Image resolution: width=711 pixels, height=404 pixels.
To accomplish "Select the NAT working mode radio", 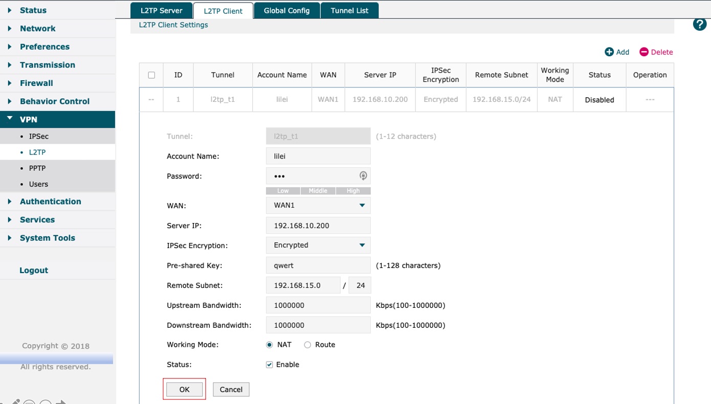I will coord(270,345).
